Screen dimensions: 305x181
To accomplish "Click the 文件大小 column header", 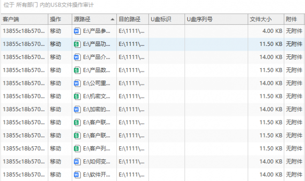I will point(266,19).
